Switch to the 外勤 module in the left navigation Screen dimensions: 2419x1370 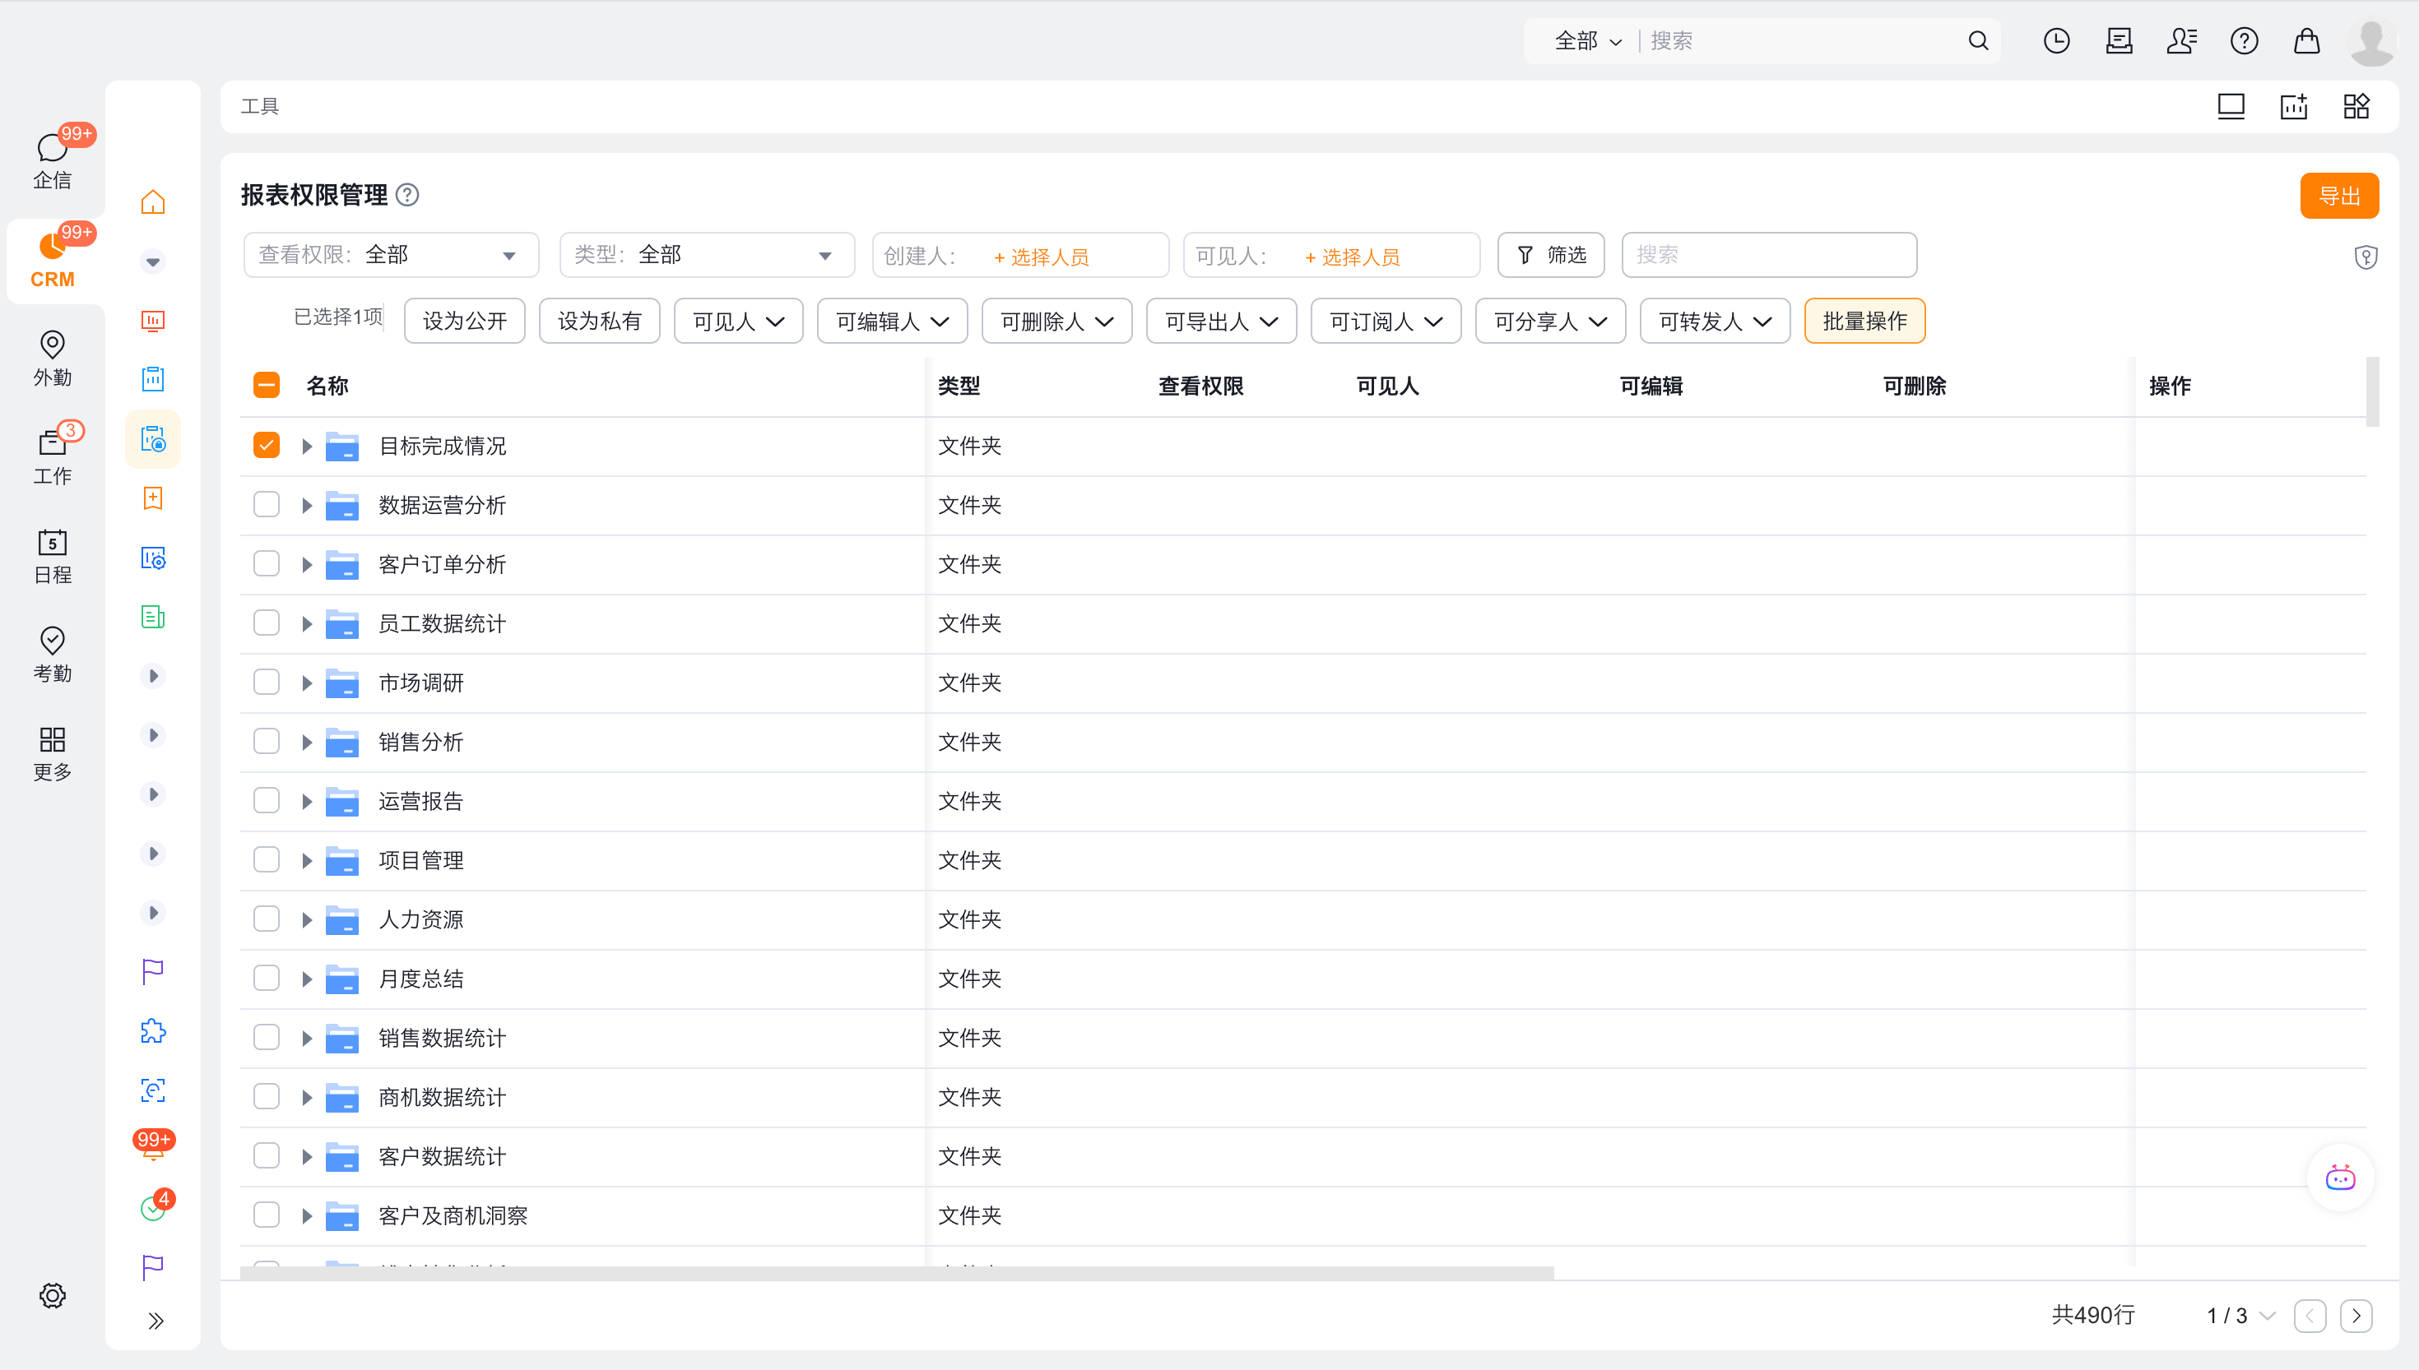click(x=53, y=358)
